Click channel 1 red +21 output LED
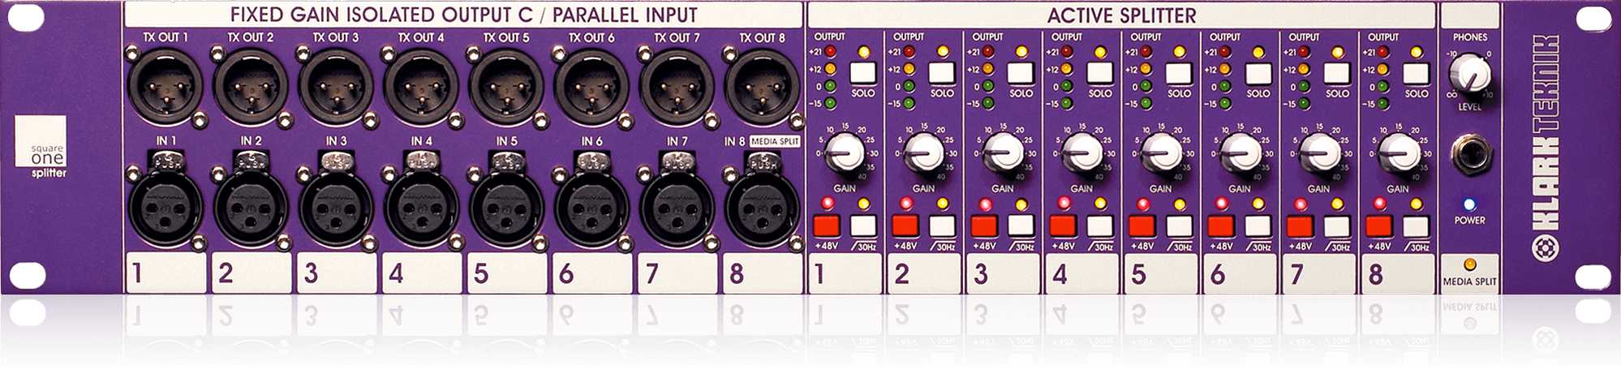 (830, 52)
